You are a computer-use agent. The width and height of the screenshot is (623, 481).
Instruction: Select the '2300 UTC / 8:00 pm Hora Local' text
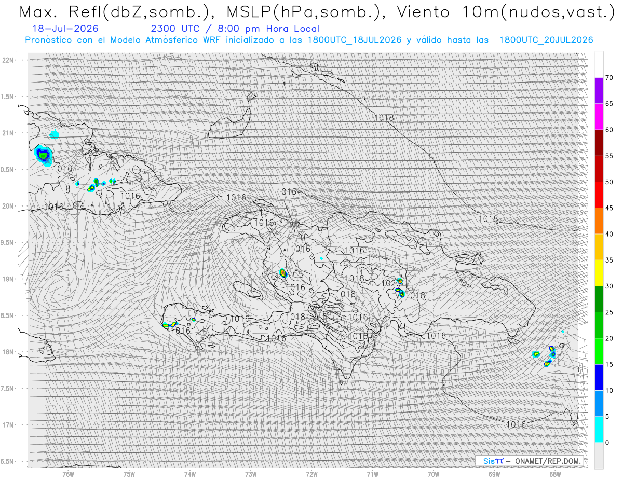click(235, 29)
